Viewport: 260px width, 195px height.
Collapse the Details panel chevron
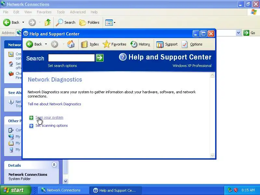[x=54, y=165]
